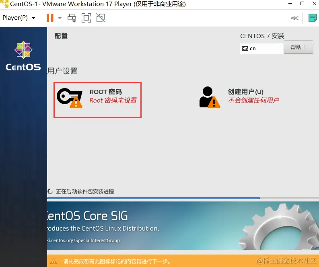Open 创建用户(U) setting

239,97
